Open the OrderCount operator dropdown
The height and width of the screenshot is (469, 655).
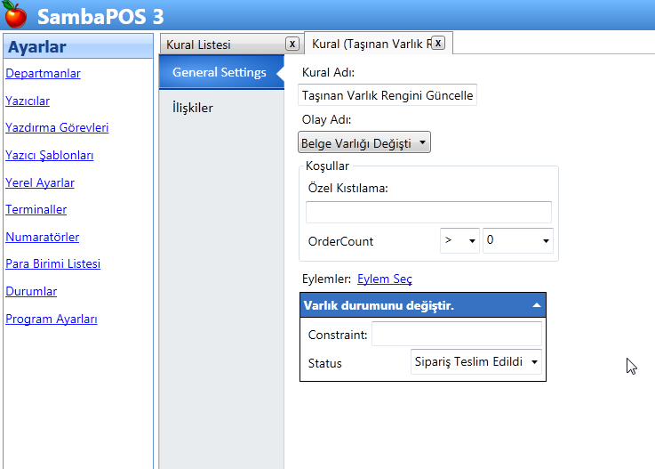[x=459, y=241]
